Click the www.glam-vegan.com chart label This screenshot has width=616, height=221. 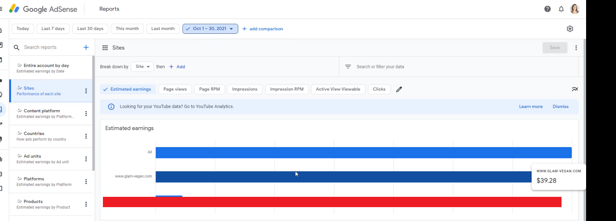click(x=134, y=176)
